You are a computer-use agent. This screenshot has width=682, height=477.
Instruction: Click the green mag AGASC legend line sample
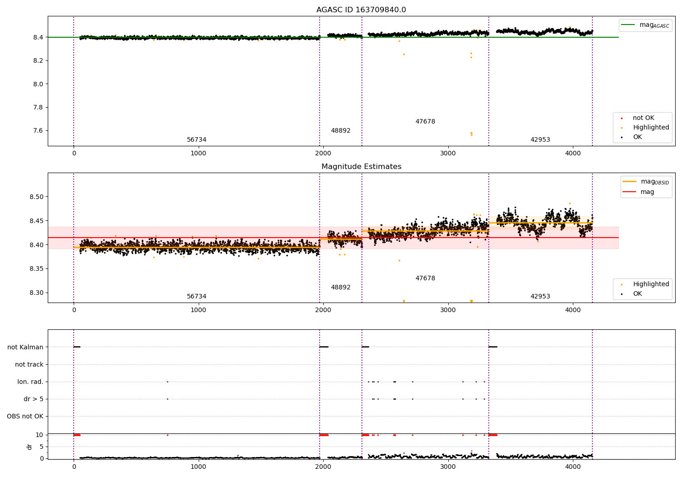click(x=628, y=25)
